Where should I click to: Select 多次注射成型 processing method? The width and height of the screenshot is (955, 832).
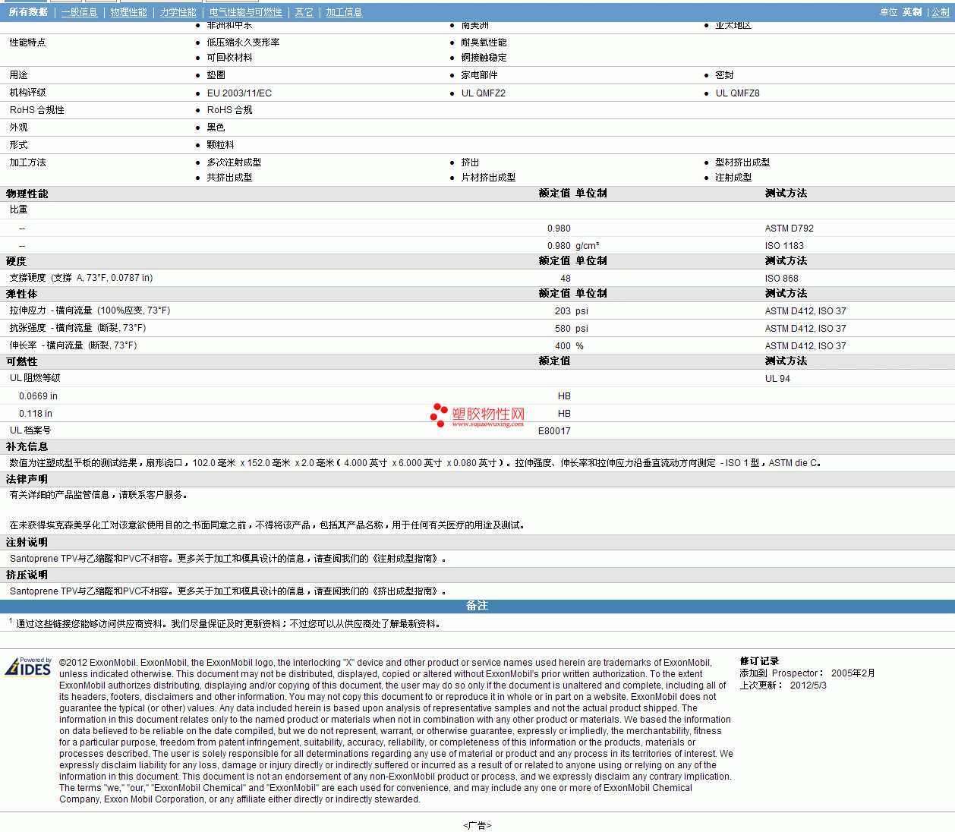point(235,162)
